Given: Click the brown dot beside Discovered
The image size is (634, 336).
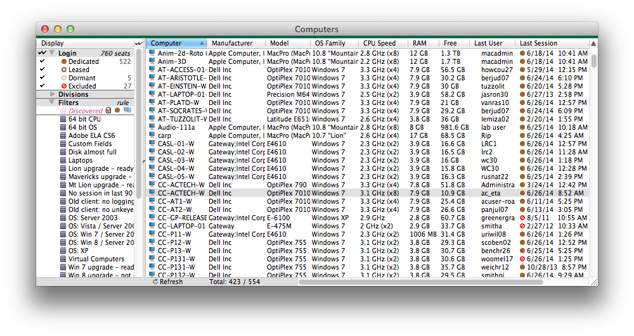Looking at the screenshot, I should [117, 110].
